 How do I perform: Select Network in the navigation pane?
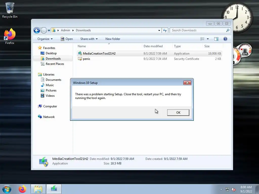pos(49,117)
